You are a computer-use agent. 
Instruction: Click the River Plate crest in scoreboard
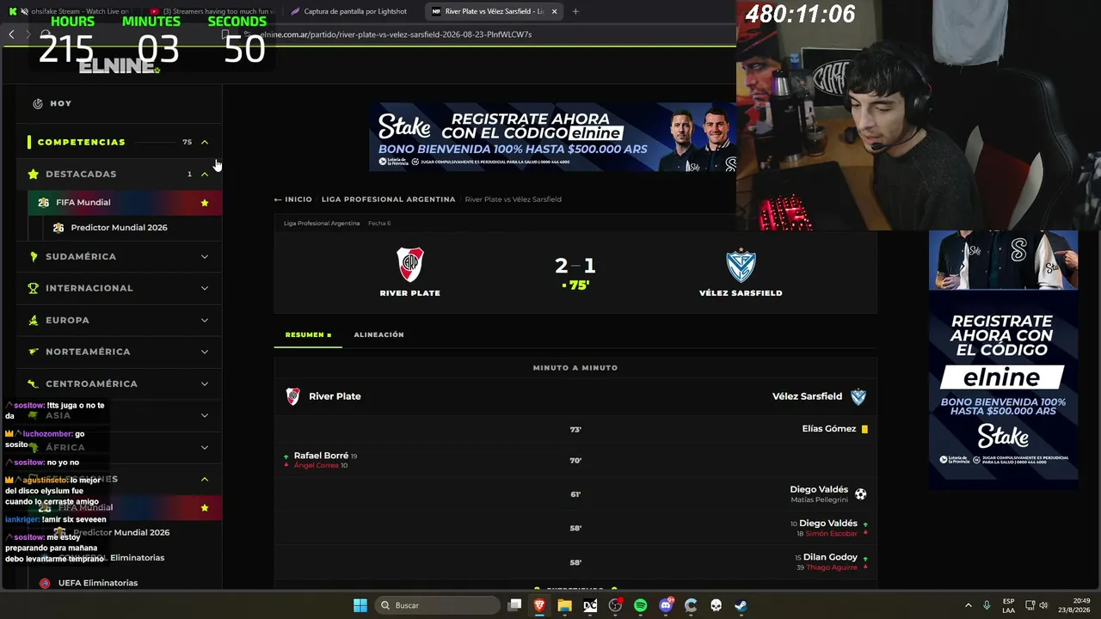click(x=410, y=265)
